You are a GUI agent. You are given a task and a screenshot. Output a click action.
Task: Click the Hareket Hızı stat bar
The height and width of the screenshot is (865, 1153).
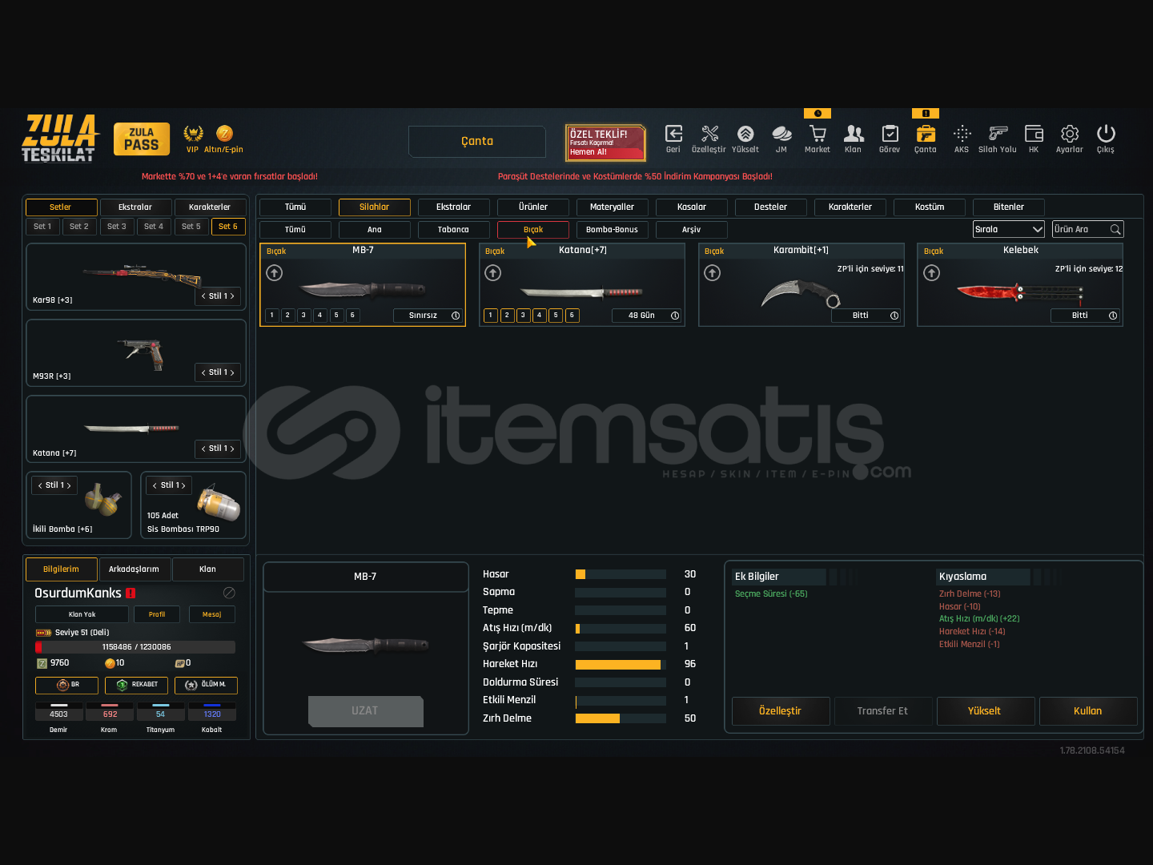point(621,665)
